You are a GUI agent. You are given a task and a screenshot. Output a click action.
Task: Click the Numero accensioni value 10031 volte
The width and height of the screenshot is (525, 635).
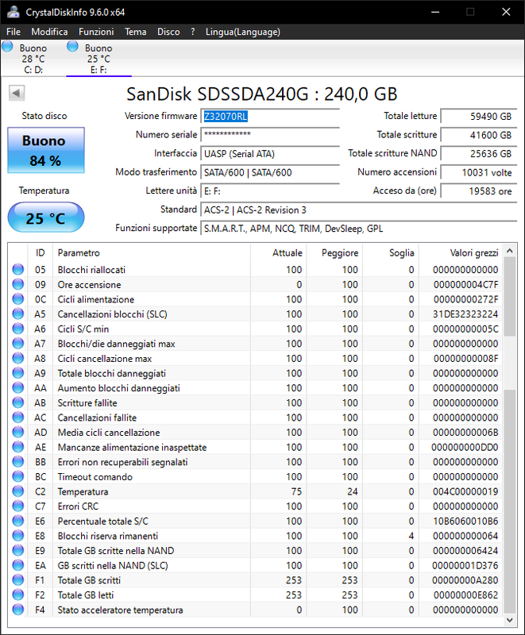click(x=478, y=172)
